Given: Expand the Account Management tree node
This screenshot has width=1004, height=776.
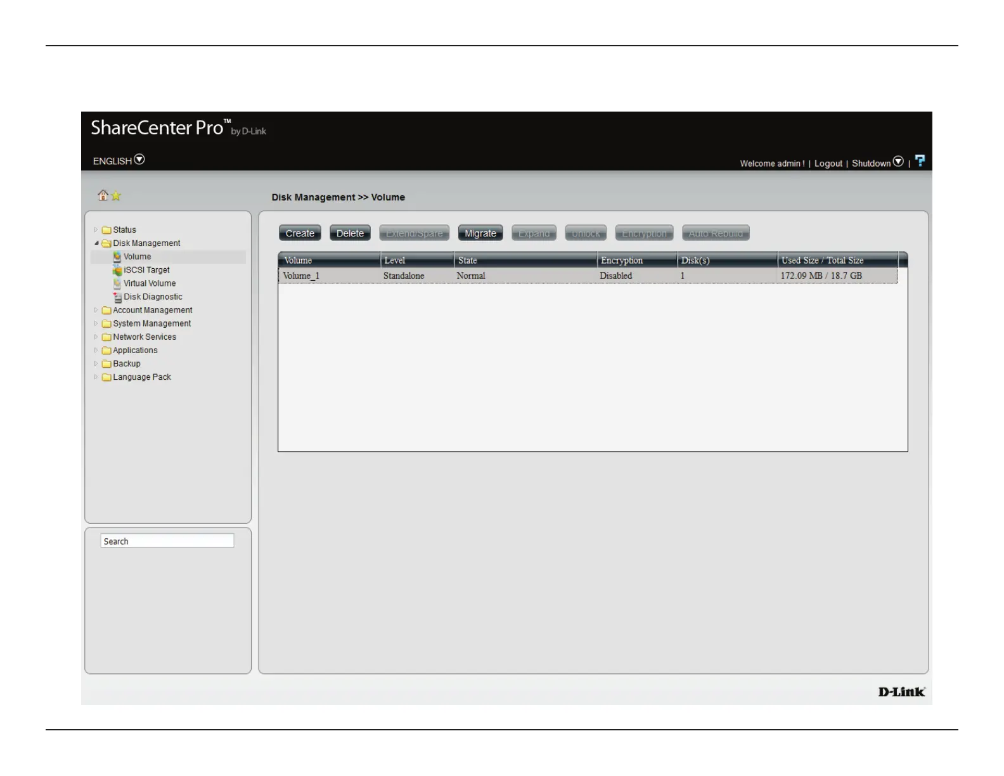Looking at the screenshot, I should (x=96, y=310).
